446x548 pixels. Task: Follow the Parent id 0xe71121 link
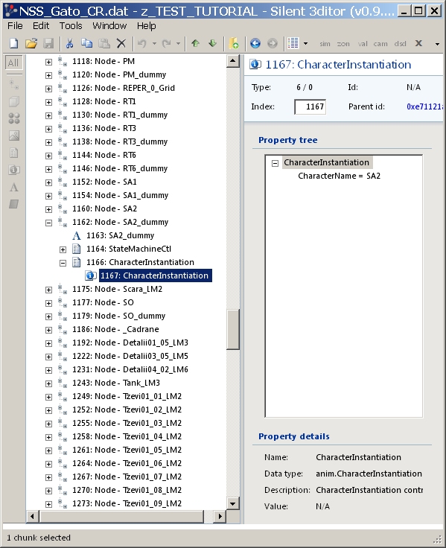pyautogui.click(x=424, y=106)
